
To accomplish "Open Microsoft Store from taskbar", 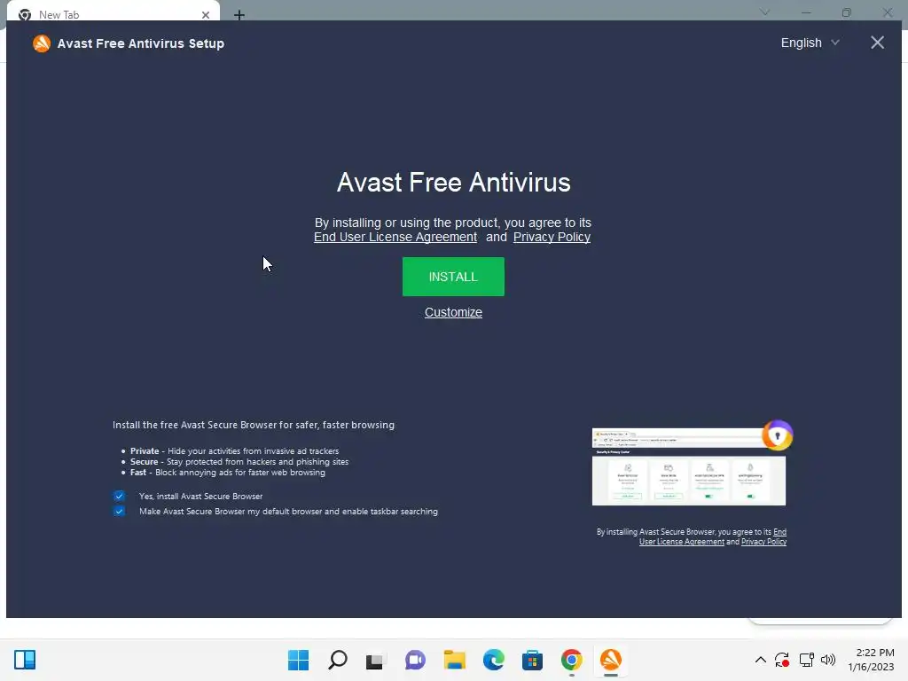I will pos(532,660).
